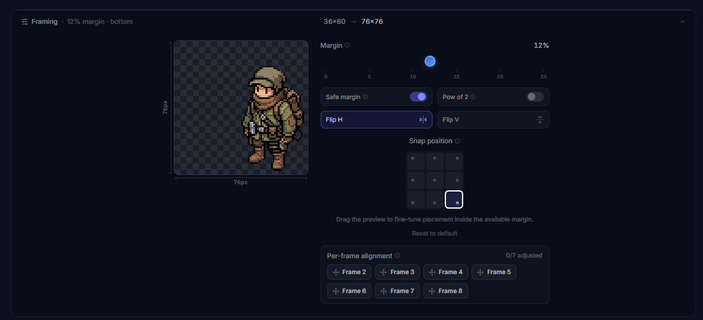Click the info icon next to Margin
Image resolution: width=703 pixels, height=320 pixels.
click(348, 45)
